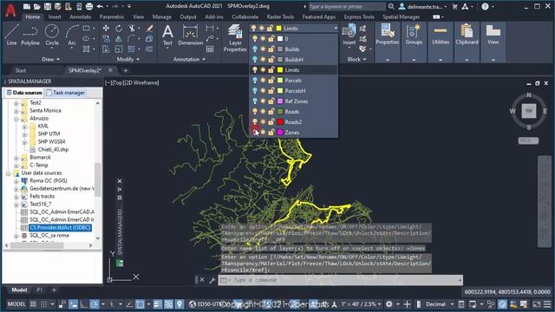Image resolution: width=555 pixels, height=312 pixels.
Task: Turn off the Zones layer bulb
Action: point(255,132)
